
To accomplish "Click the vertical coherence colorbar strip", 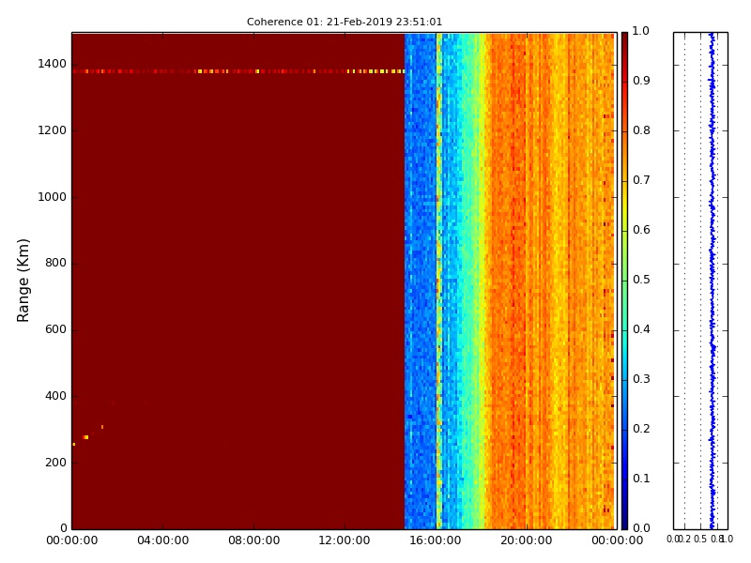I will click(x=624, y=281).
